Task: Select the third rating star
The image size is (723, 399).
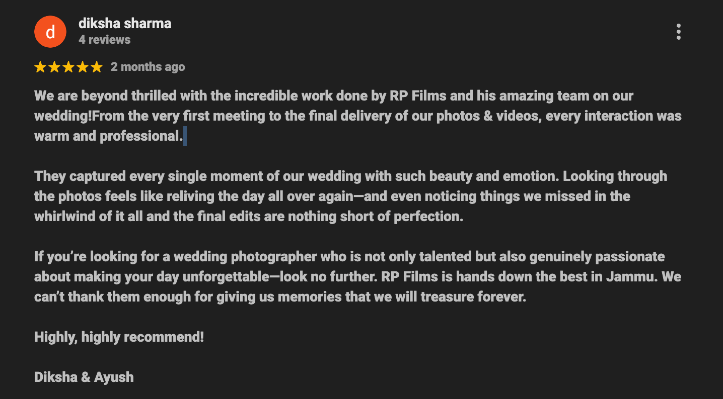Action: click(x=68, y=67)
